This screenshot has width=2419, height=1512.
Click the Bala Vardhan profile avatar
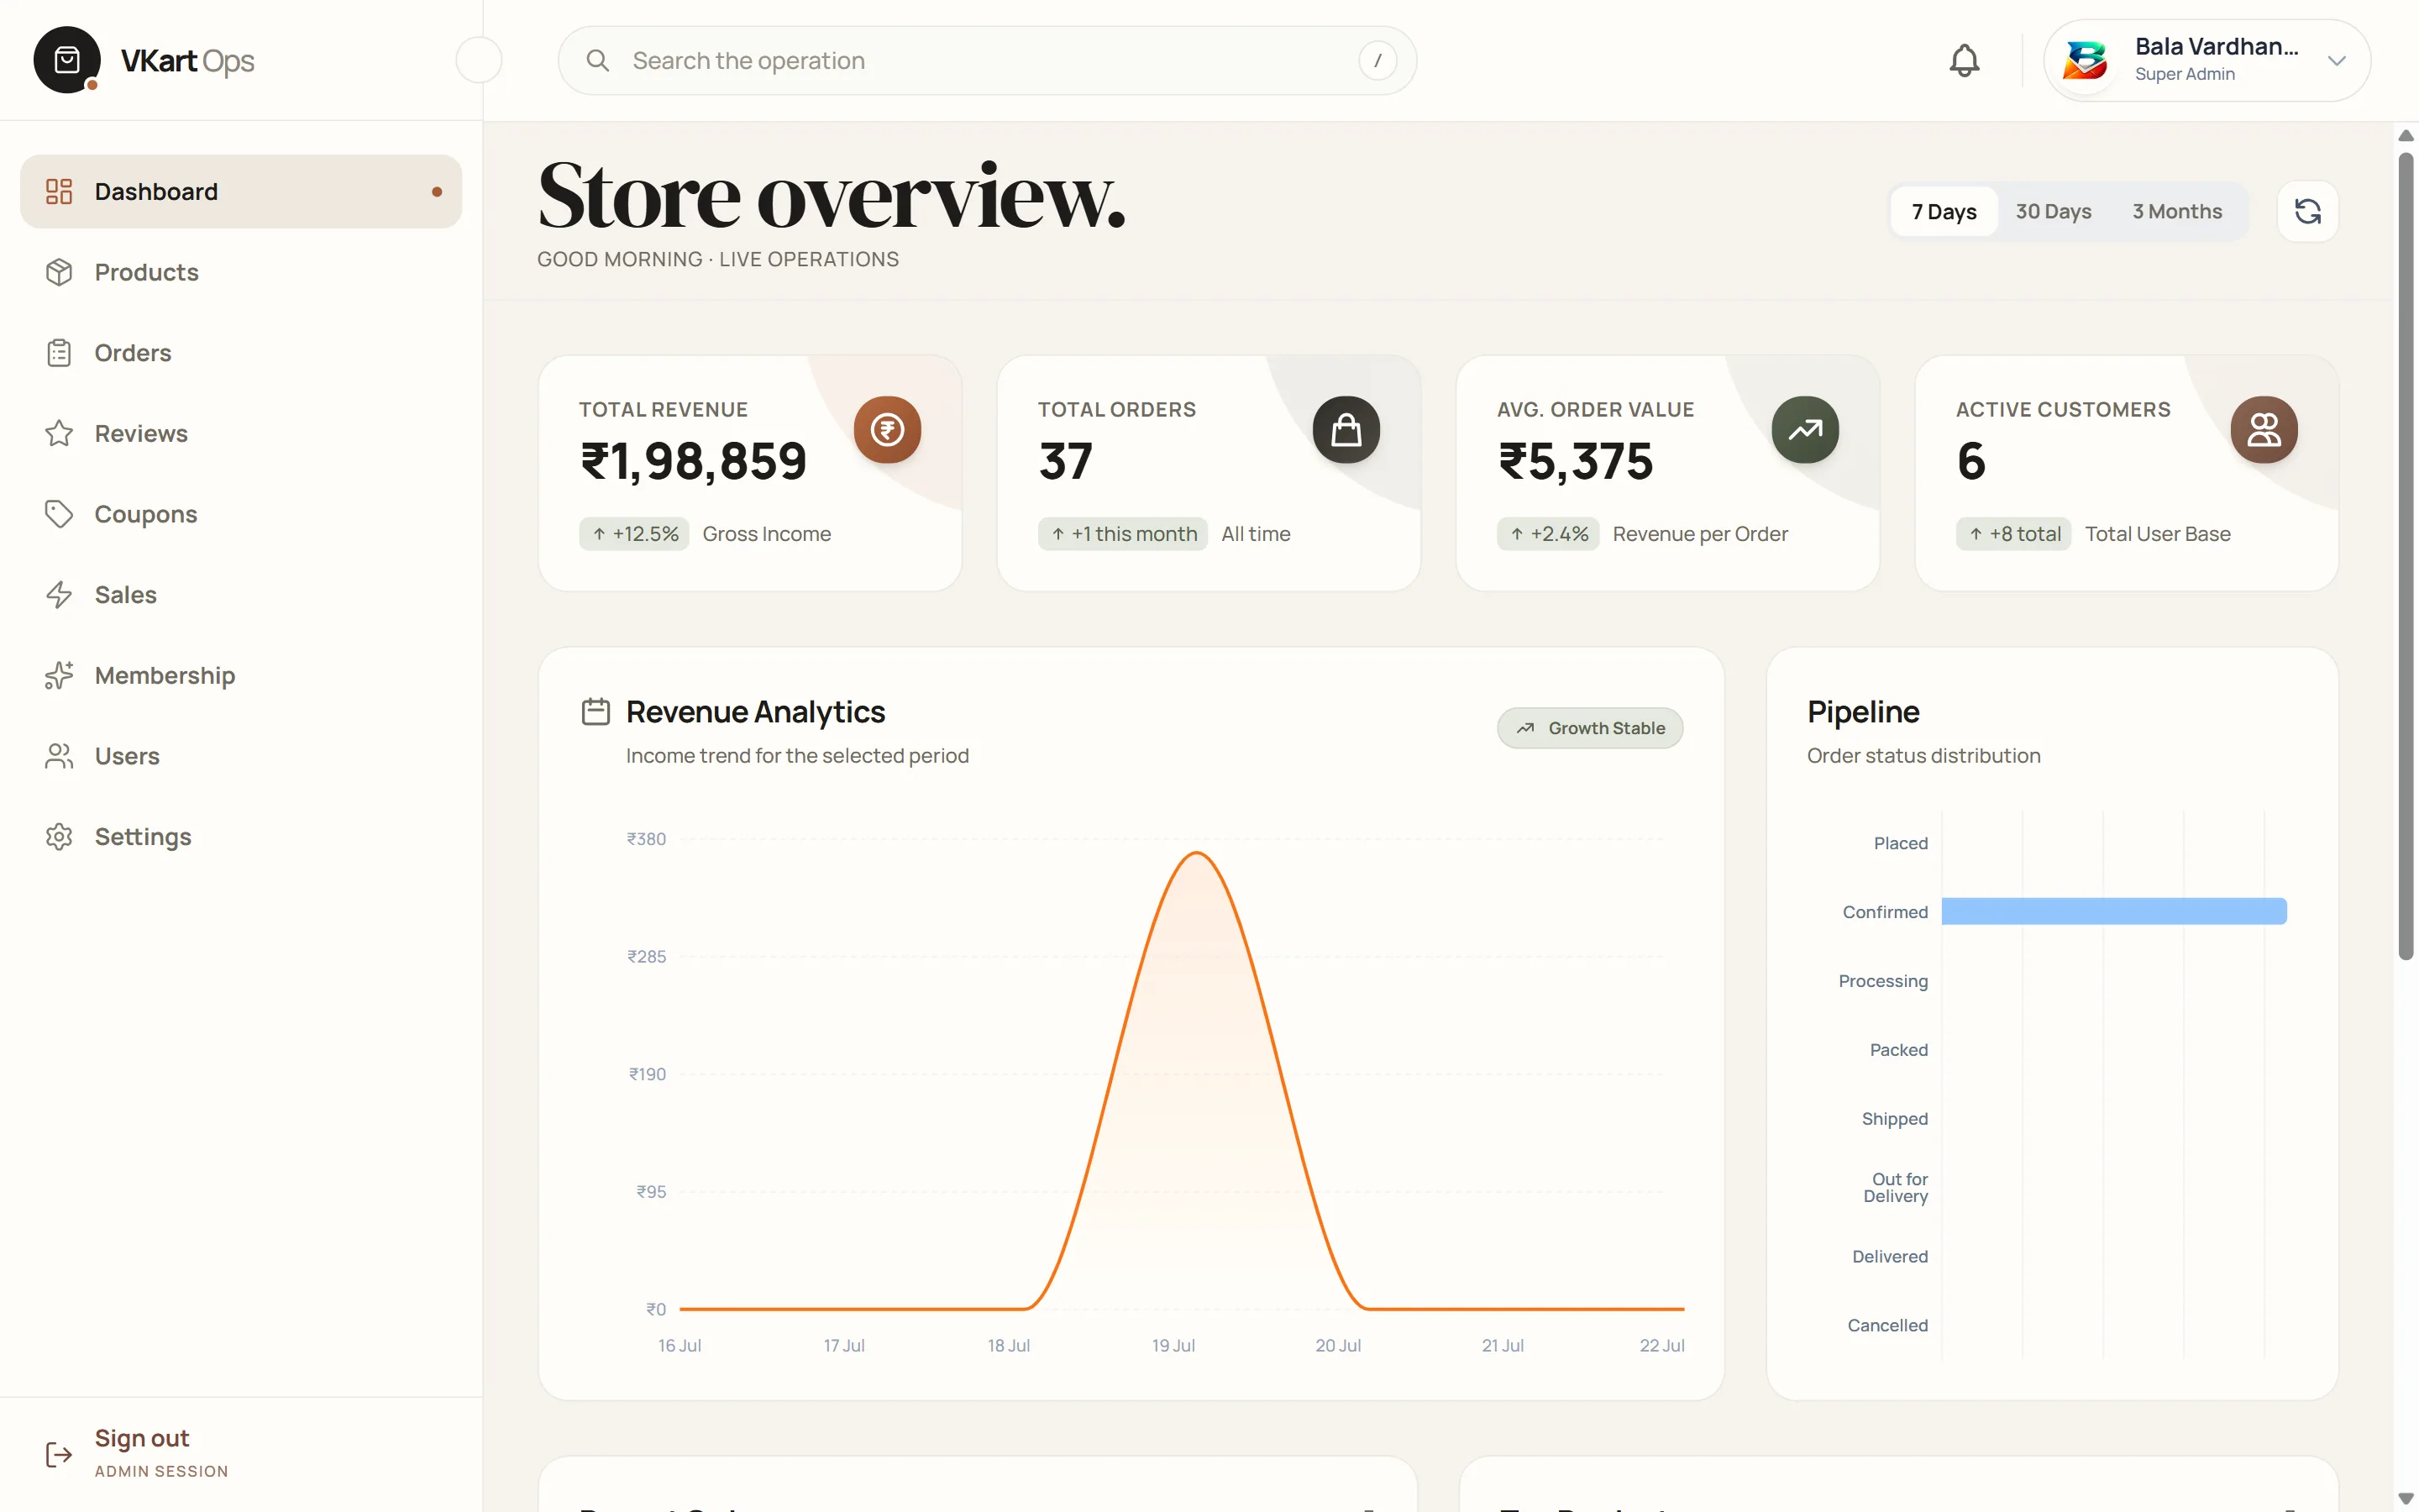[2086, 60]
